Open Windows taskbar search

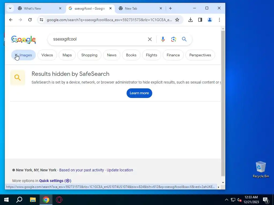pyautogui.click(x=19, y=200)
